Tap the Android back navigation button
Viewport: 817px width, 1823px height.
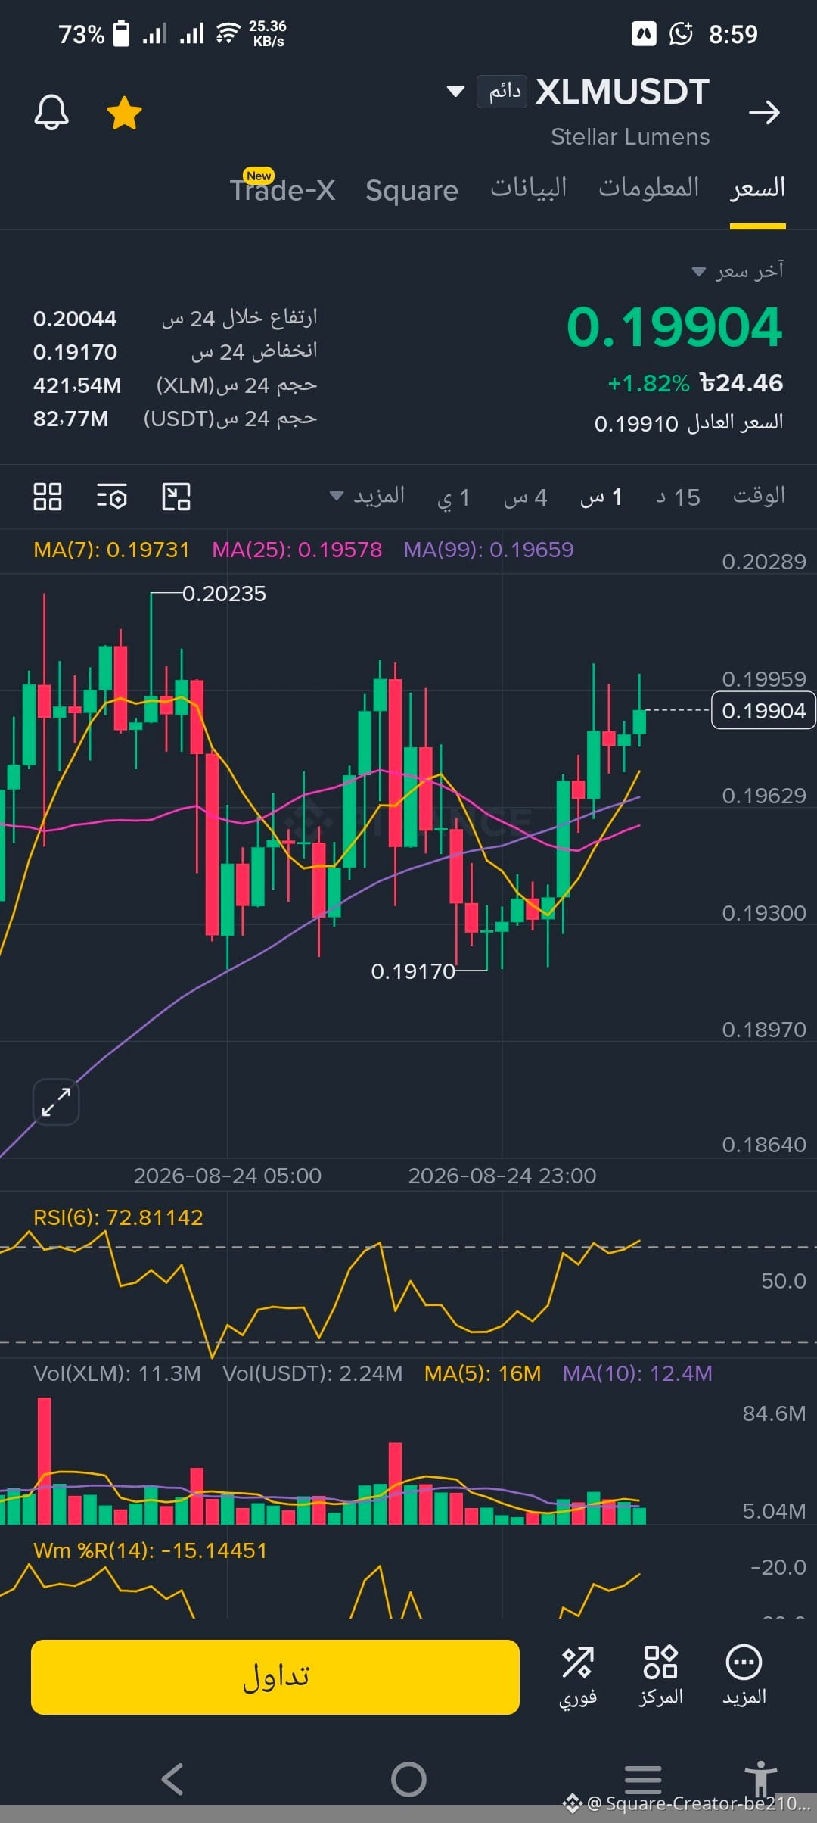pos(172,1779)
